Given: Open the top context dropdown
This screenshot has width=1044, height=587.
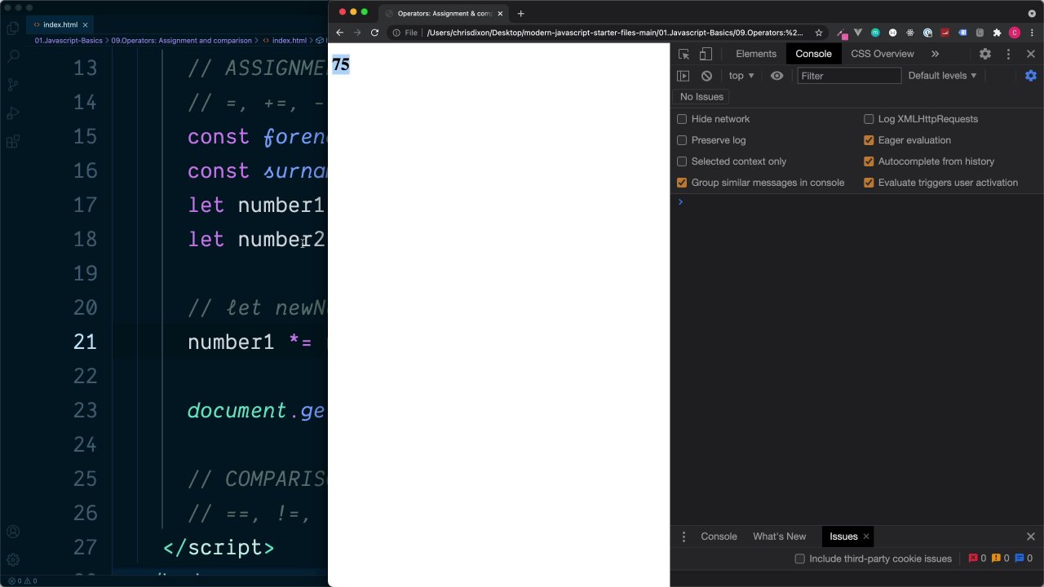Looking at the screenshot, I should coord(741,76).
